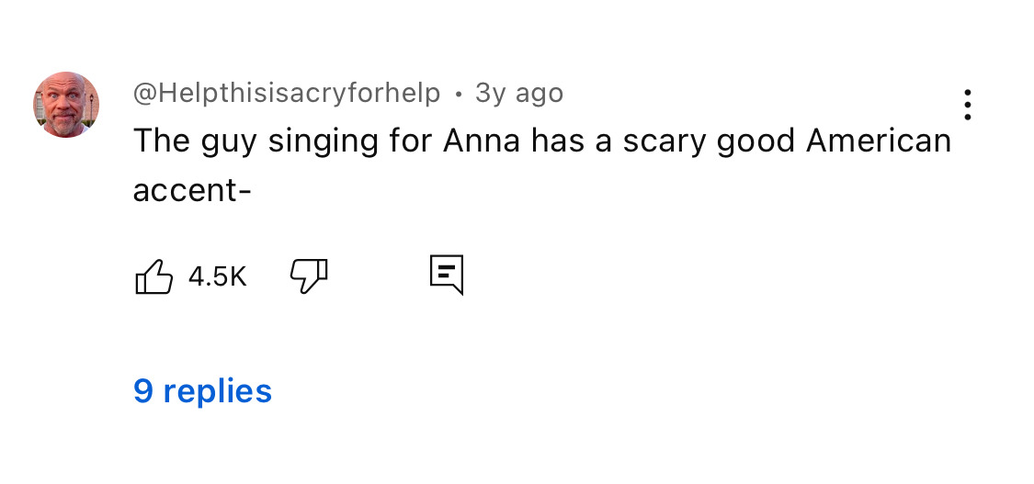
Task: Reply to the American accent comment
Action: (x=447, y=275)
